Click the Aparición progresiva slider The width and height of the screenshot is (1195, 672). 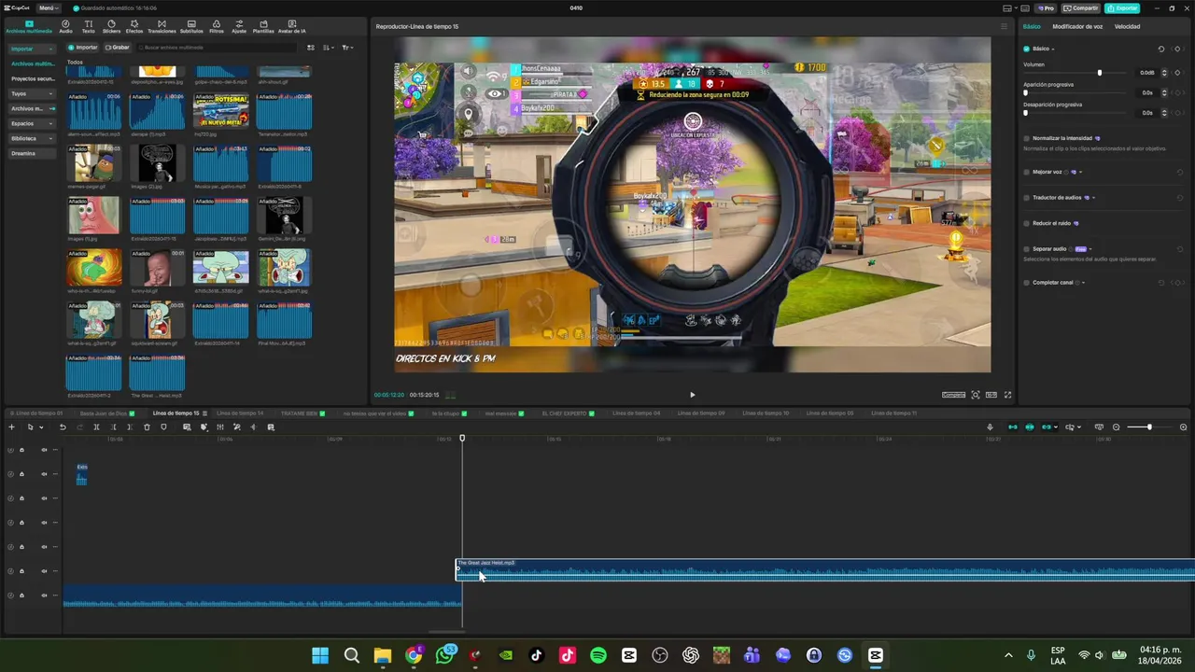click(x=1075, y=92)
